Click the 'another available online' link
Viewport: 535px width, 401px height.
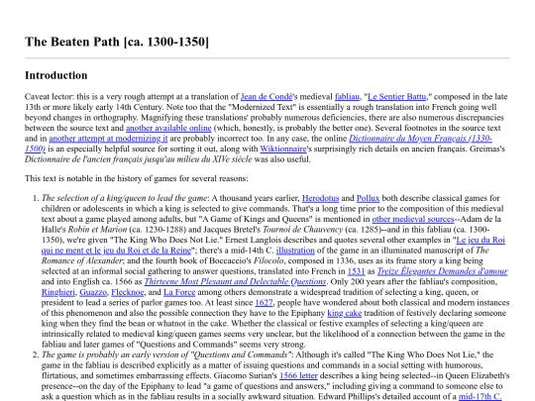pos(168,128)
